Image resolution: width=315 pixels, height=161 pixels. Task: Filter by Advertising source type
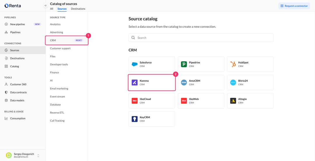[57, 32]
